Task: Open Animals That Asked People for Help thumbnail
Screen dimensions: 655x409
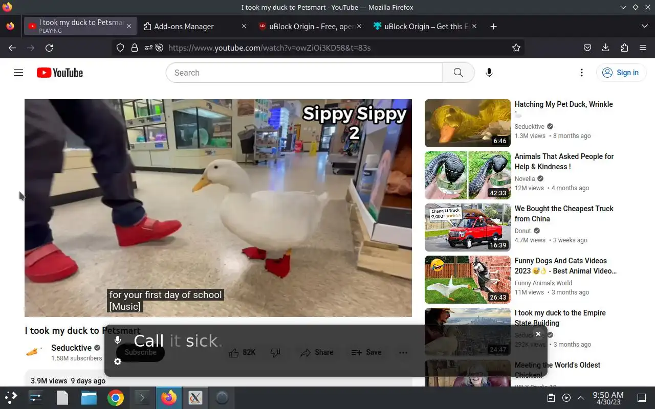Action: click(x=468, y=175)
